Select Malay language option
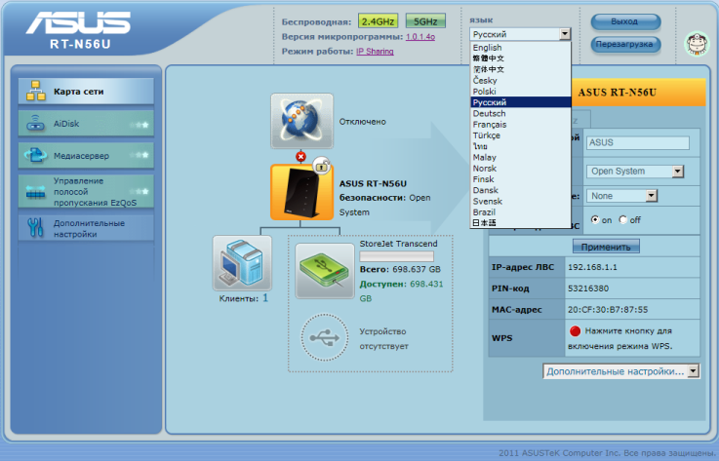The height and width of the screenshot is (461, 719). (520, 157)
